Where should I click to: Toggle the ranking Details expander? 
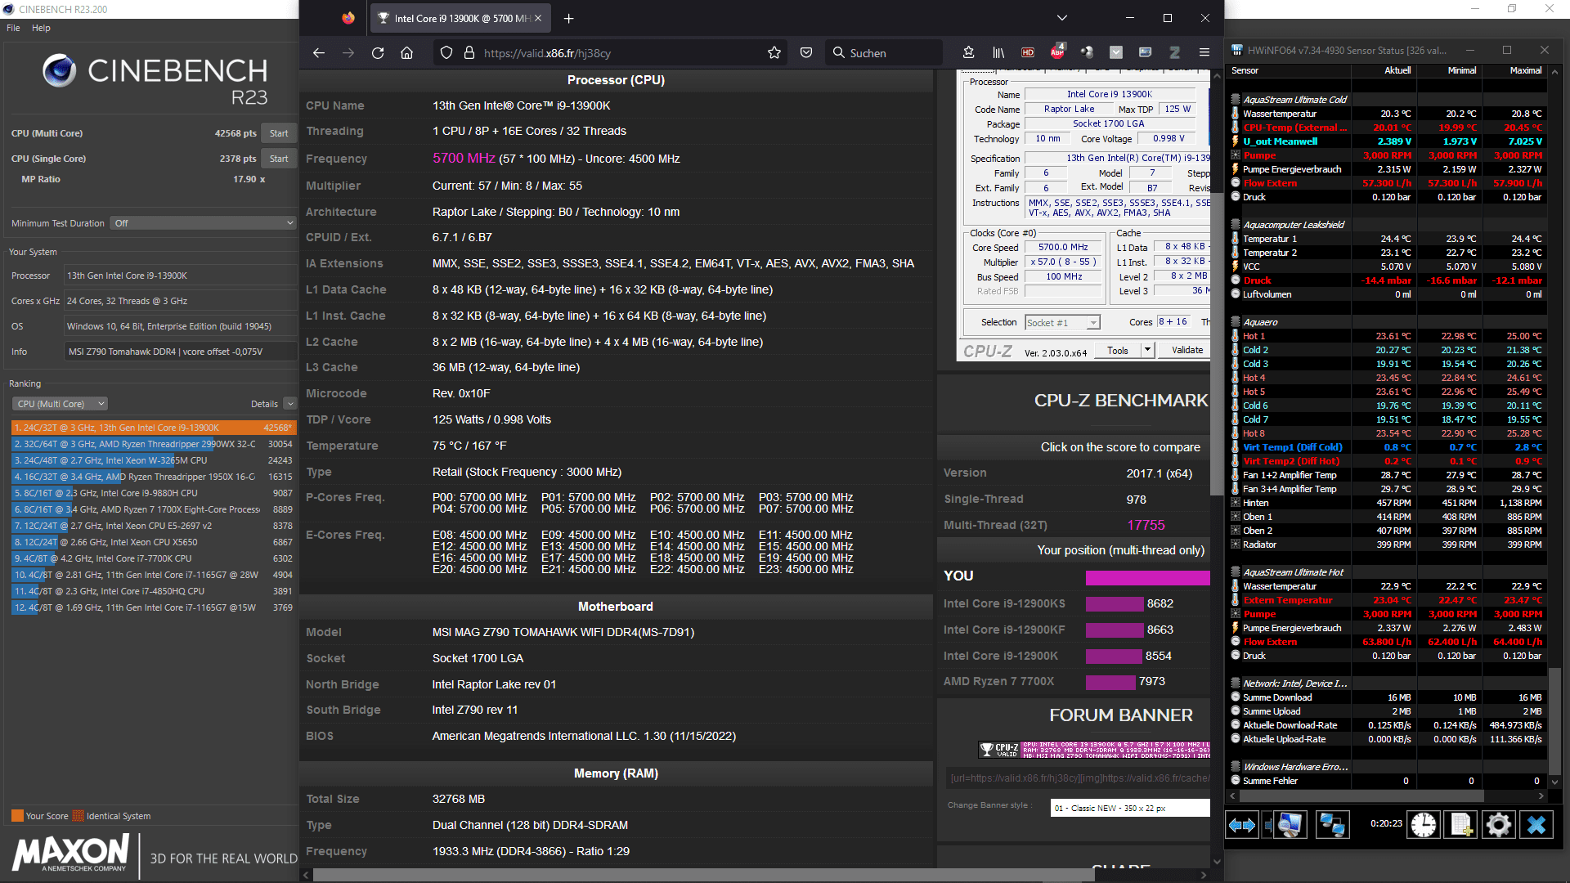point(289,404)
